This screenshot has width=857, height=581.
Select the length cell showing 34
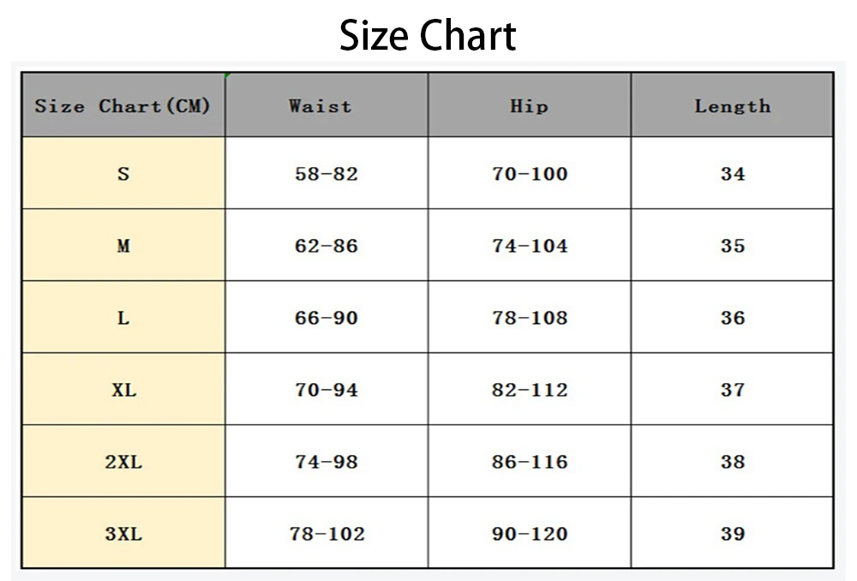tap(732, 173)
